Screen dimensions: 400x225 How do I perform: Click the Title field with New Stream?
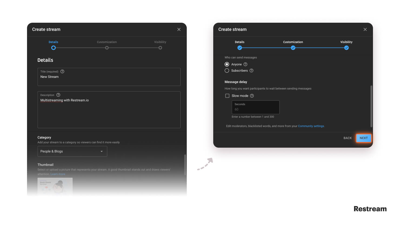click(x=109, y=77)
